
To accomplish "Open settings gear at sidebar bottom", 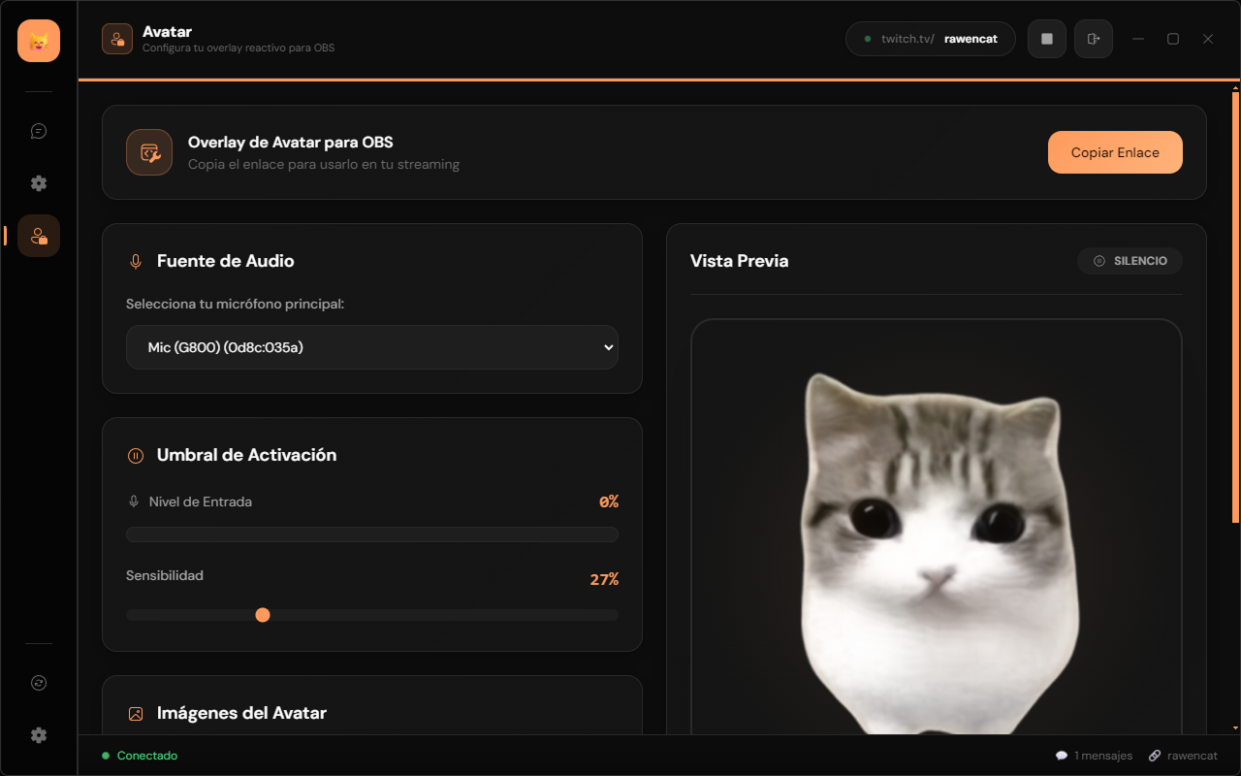I will [39, 735].
